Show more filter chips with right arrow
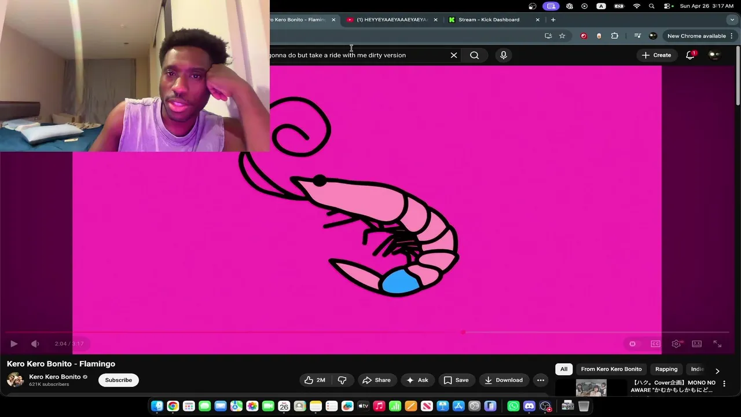 pyautogui.click(x=717, y=371)
